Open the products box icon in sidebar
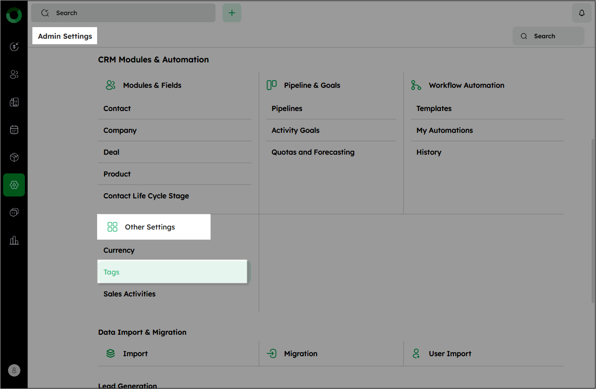596x389 pixels. (x=14, y=157)
